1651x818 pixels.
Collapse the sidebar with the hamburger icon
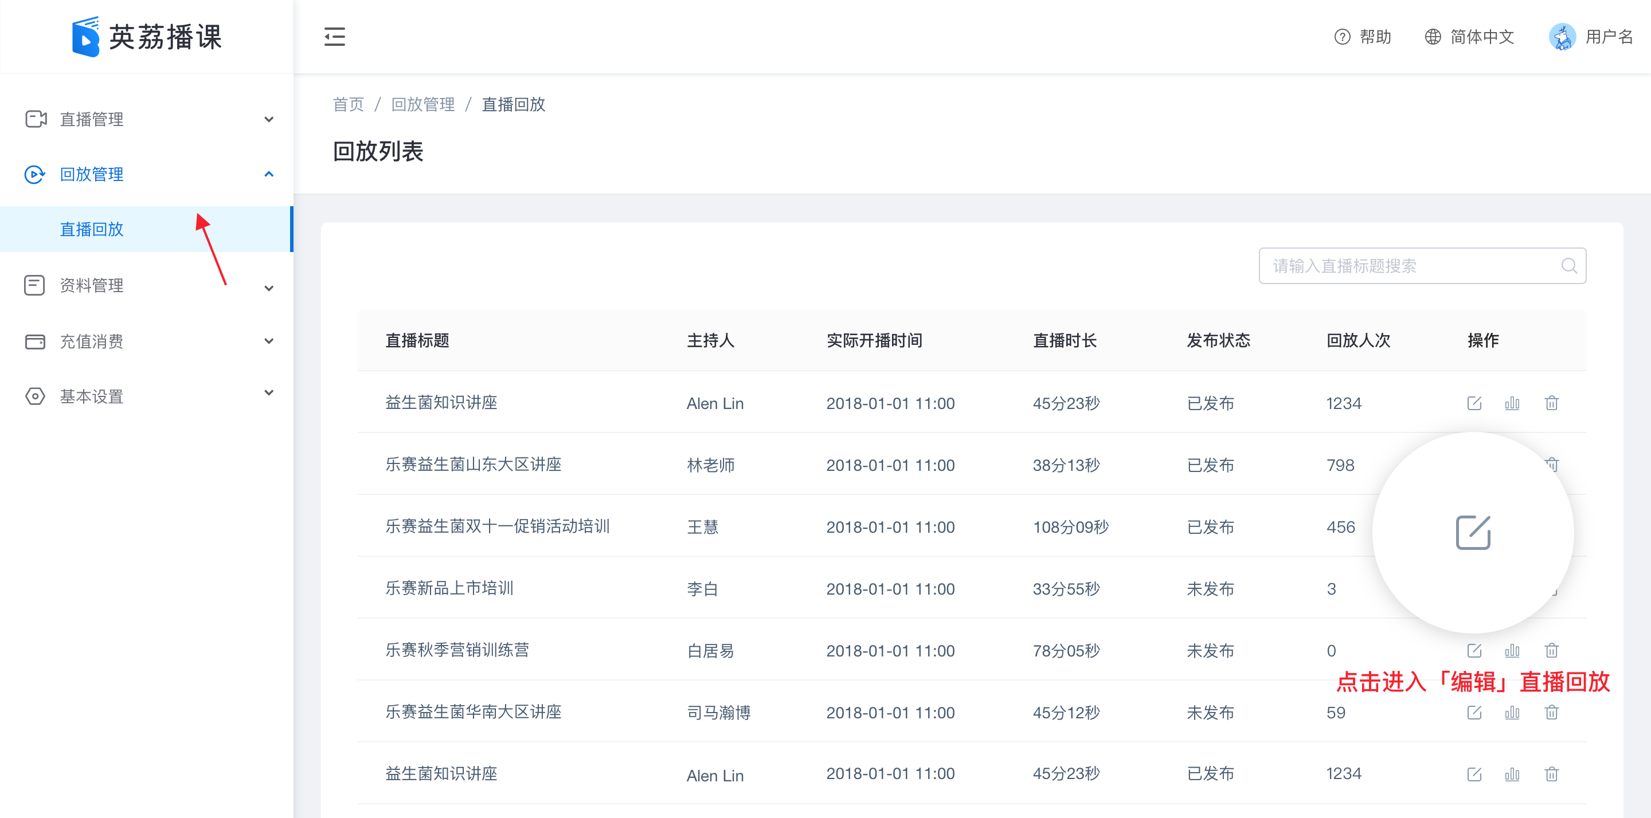pyautogui.click(x=335, y=37)
